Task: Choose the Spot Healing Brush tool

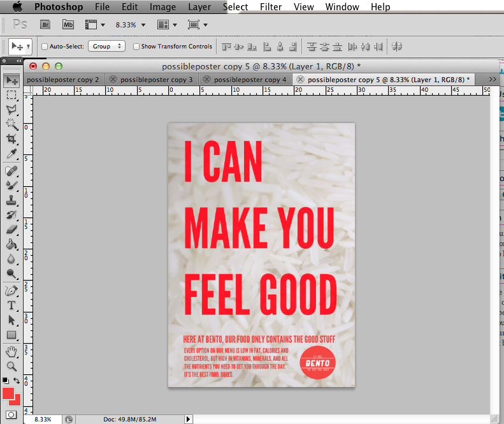Action: pos(11,170)
